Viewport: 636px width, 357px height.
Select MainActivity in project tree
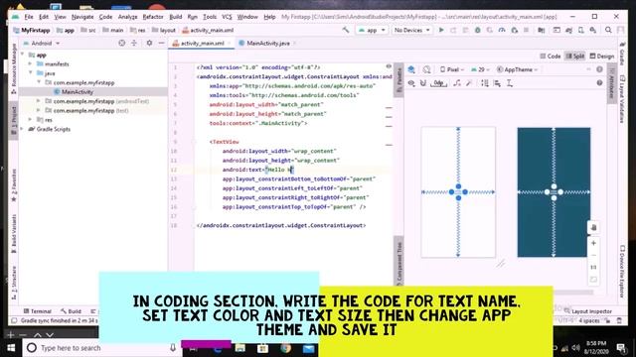point(78,92)
